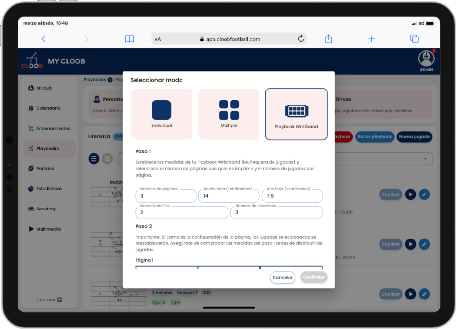Open the filter dropdown on right
This screenshot has height=329, width=456.
(x=426, y=159)
